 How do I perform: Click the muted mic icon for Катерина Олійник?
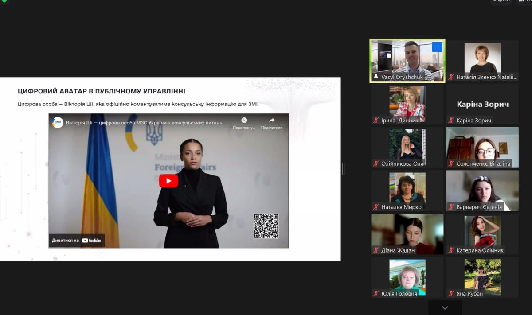[x=451, y=250]
